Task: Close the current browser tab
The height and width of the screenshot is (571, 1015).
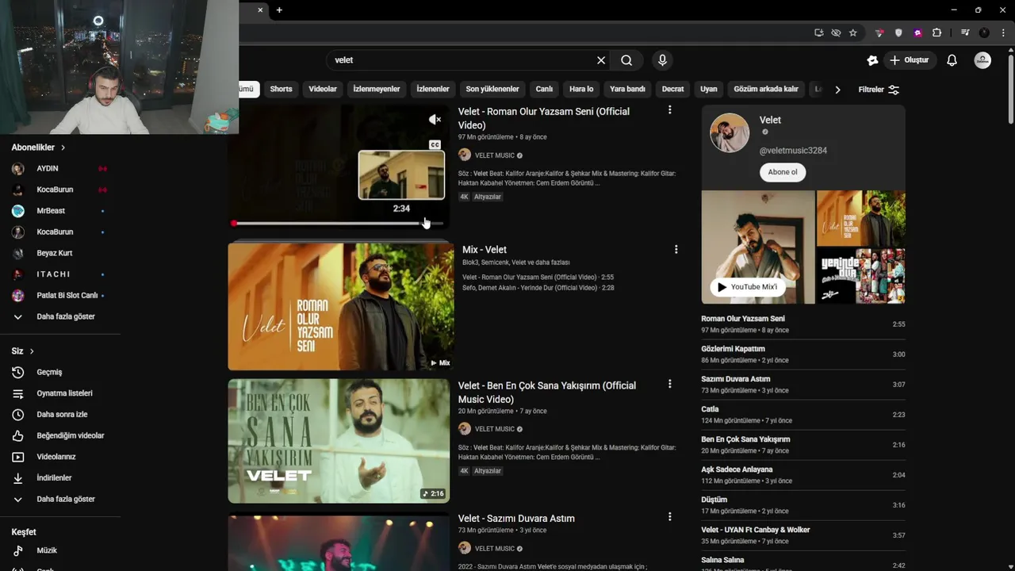Action: [x=260, y=10]
